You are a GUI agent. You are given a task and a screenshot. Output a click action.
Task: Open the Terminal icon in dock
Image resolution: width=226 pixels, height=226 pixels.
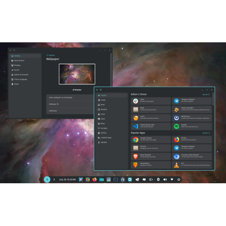tap(115, 180)
